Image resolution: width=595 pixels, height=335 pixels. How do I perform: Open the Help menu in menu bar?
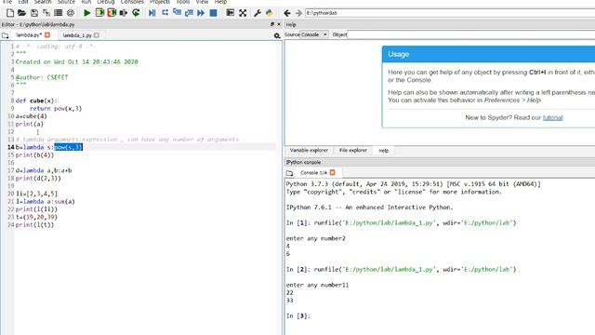coord(220,2)
